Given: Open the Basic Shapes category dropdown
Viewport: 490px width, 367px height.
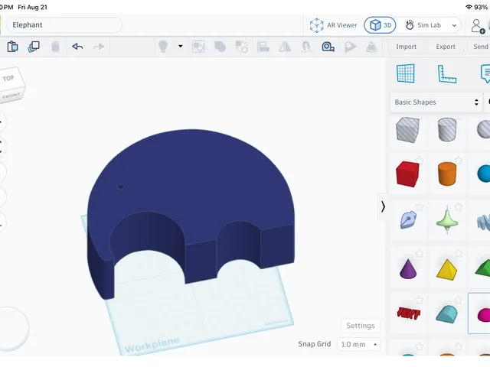Looking at the screenshot, I should pos(436,102).
